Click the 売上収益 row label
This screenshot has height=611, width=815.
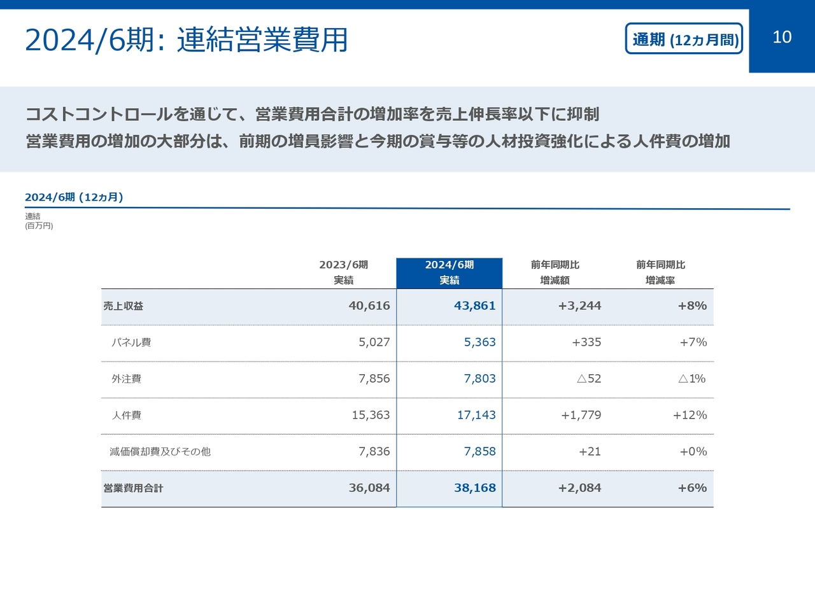point(124,306)
